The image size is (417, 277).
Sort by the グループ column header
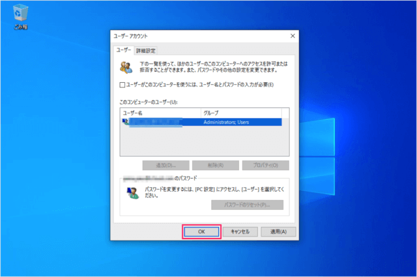tap(240, 113)
